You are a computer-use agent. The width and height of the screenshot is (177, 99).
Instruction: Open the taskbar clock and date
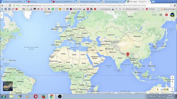170,97
